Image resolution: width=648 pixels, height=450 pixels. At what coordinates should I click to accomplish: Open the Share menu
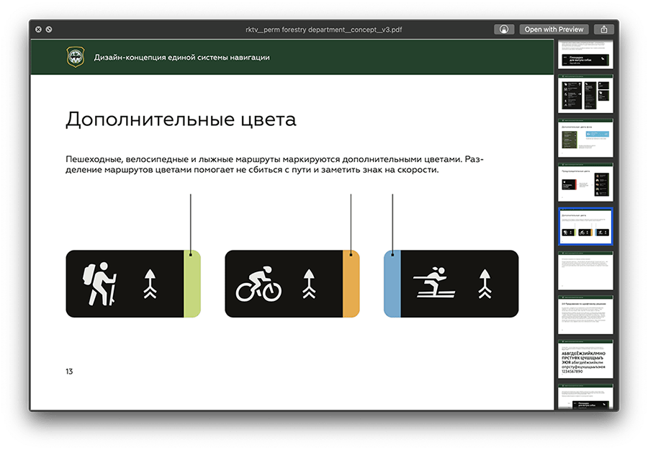coord(604,30)
